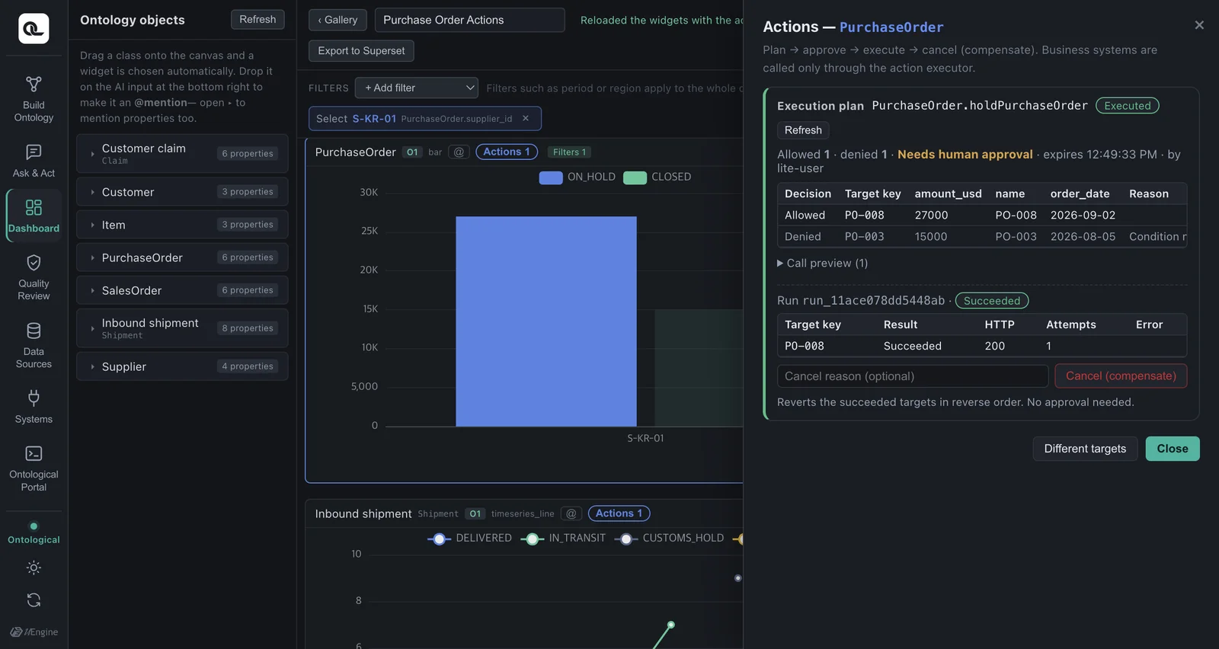
Task: Refresh the execution plan
Action: point(803,130)
